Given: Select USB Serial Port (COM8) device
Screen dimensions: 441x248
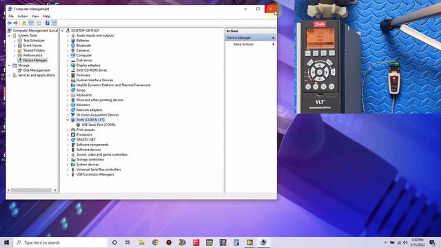Looking at the screenshot, I should [x=99, y=125].
